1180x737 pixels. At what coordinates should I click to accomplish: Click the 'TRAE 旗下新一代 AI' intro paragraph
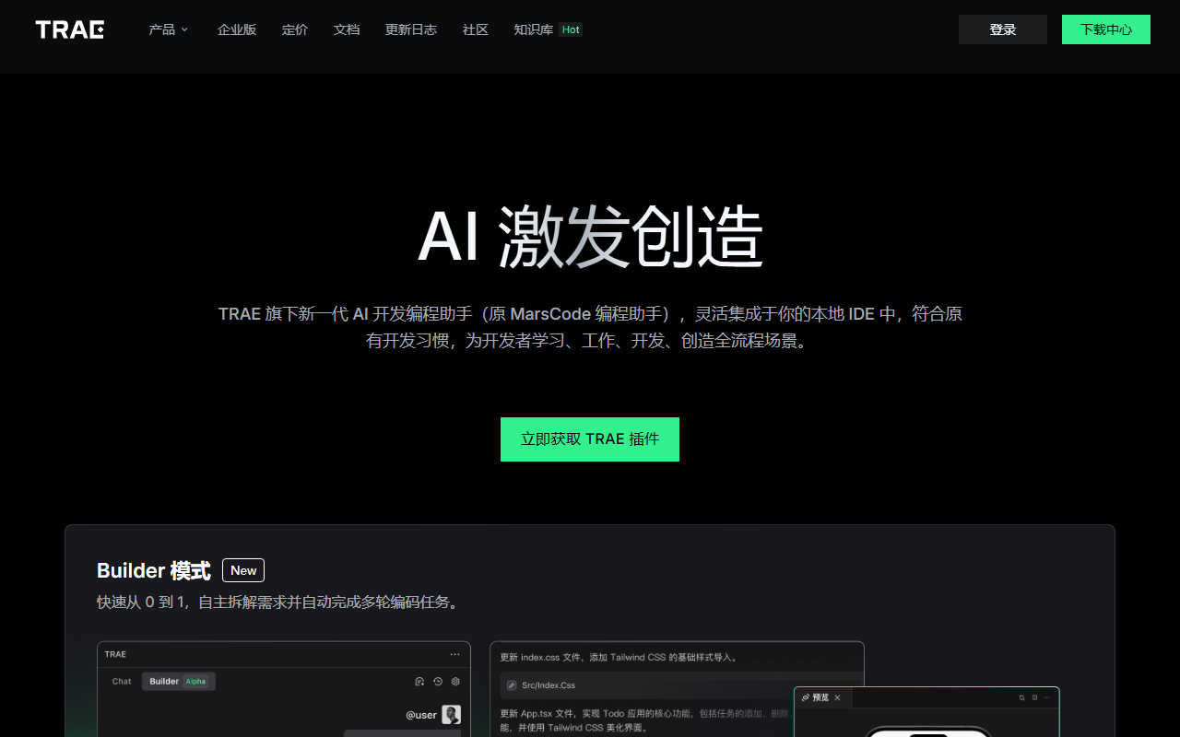click(x=590, y=327)
